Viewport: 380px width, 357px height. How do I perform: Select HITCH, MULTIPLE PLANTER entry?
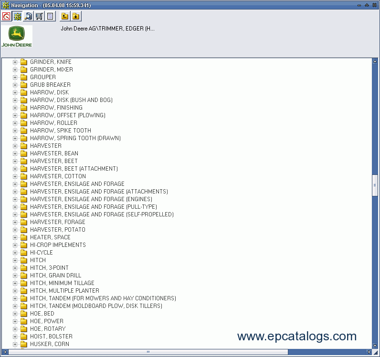coord(65,291)
